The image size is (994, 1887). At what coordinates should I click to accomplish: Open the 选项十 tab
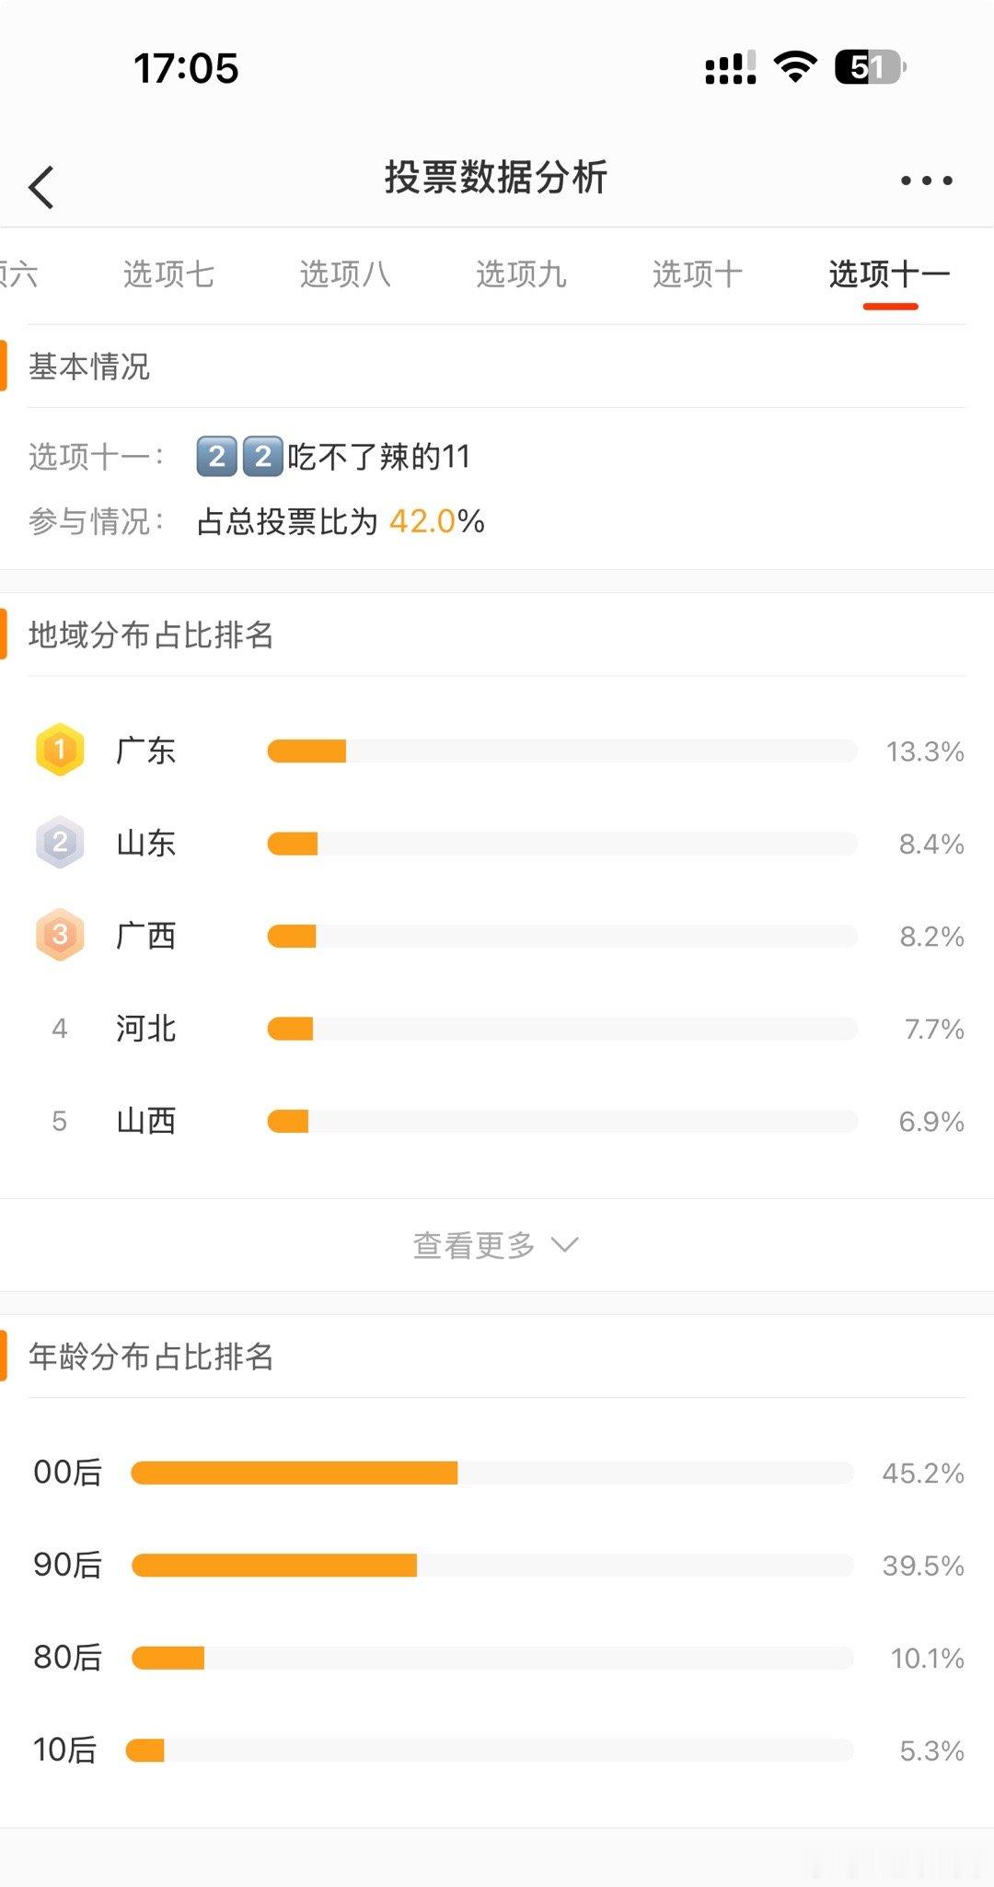coord(698,274)
